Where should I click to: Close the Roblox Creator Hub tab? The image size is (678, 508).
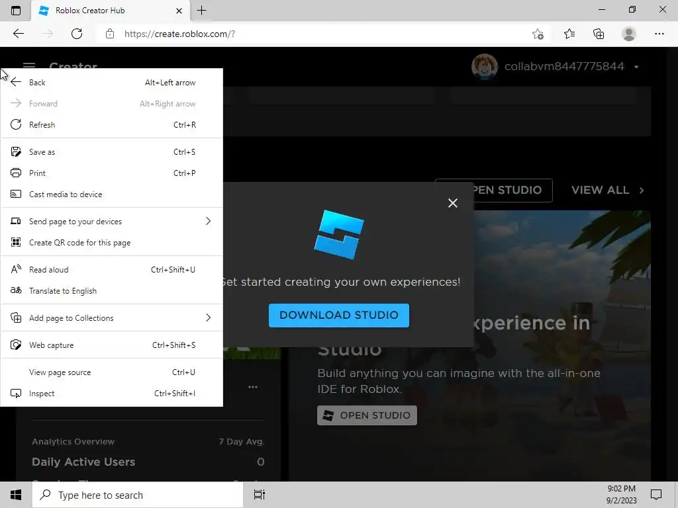pos(179,11)
